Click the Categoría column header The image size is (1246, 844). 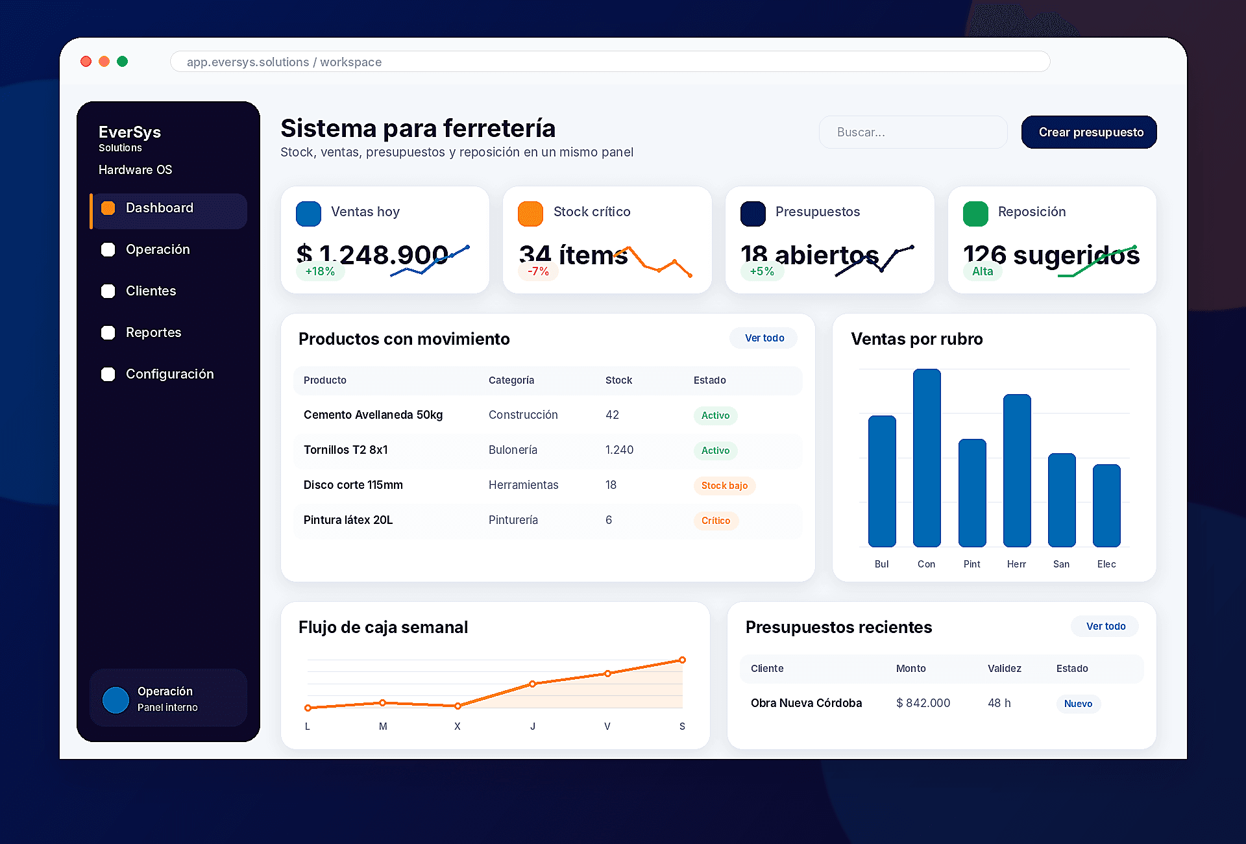pyautogui.click(x=511, y=380)
